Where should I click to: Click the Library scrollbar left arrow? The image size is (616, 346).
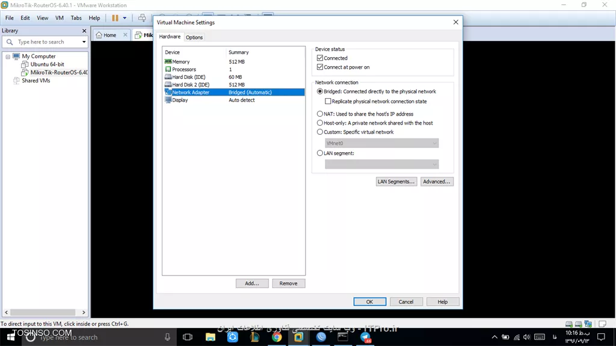6,312
